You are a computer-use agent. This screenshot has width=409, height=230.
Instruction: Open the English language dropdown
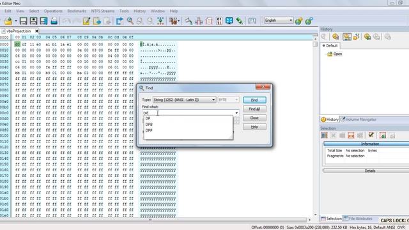click(279, 20)
